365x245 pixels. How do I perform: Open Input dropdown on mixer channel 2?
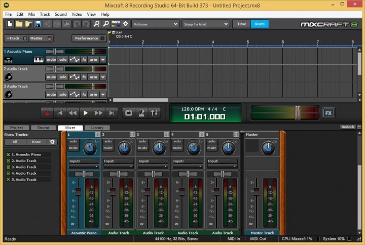click(119, 167)
